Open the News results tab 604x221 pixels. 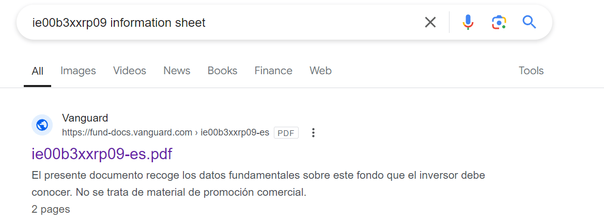[177, 71]
